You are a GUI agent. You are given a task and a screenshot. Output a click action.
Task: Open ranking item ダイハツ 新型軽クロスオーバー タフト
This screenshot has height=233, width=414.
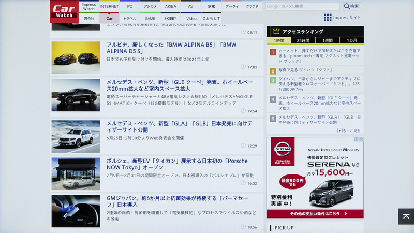point(319,84)
